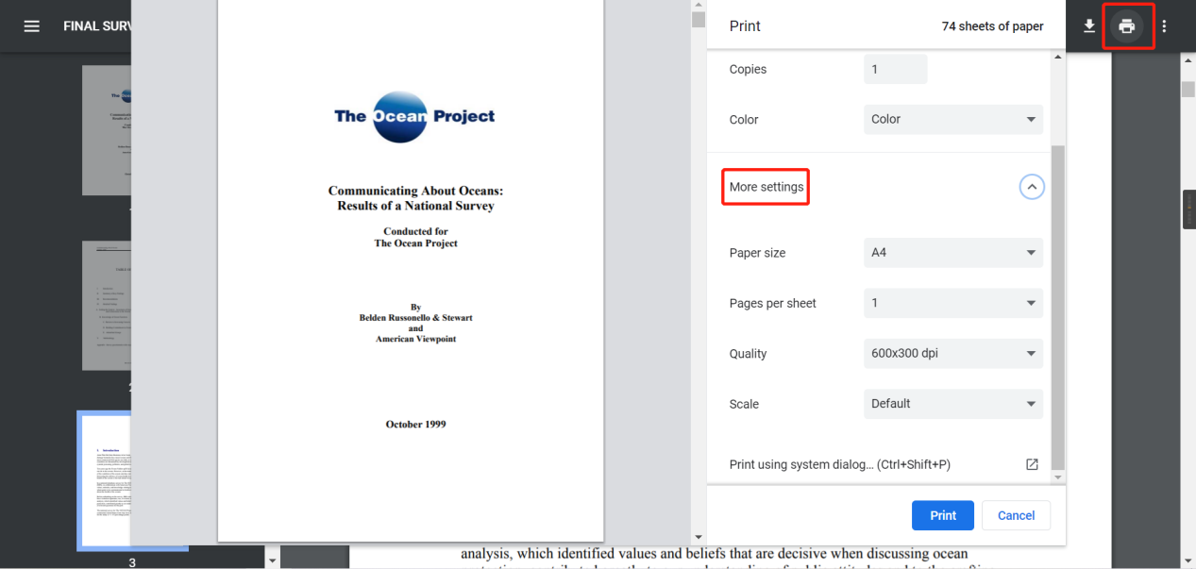Open the Color dropdown

tap(953, 120)
